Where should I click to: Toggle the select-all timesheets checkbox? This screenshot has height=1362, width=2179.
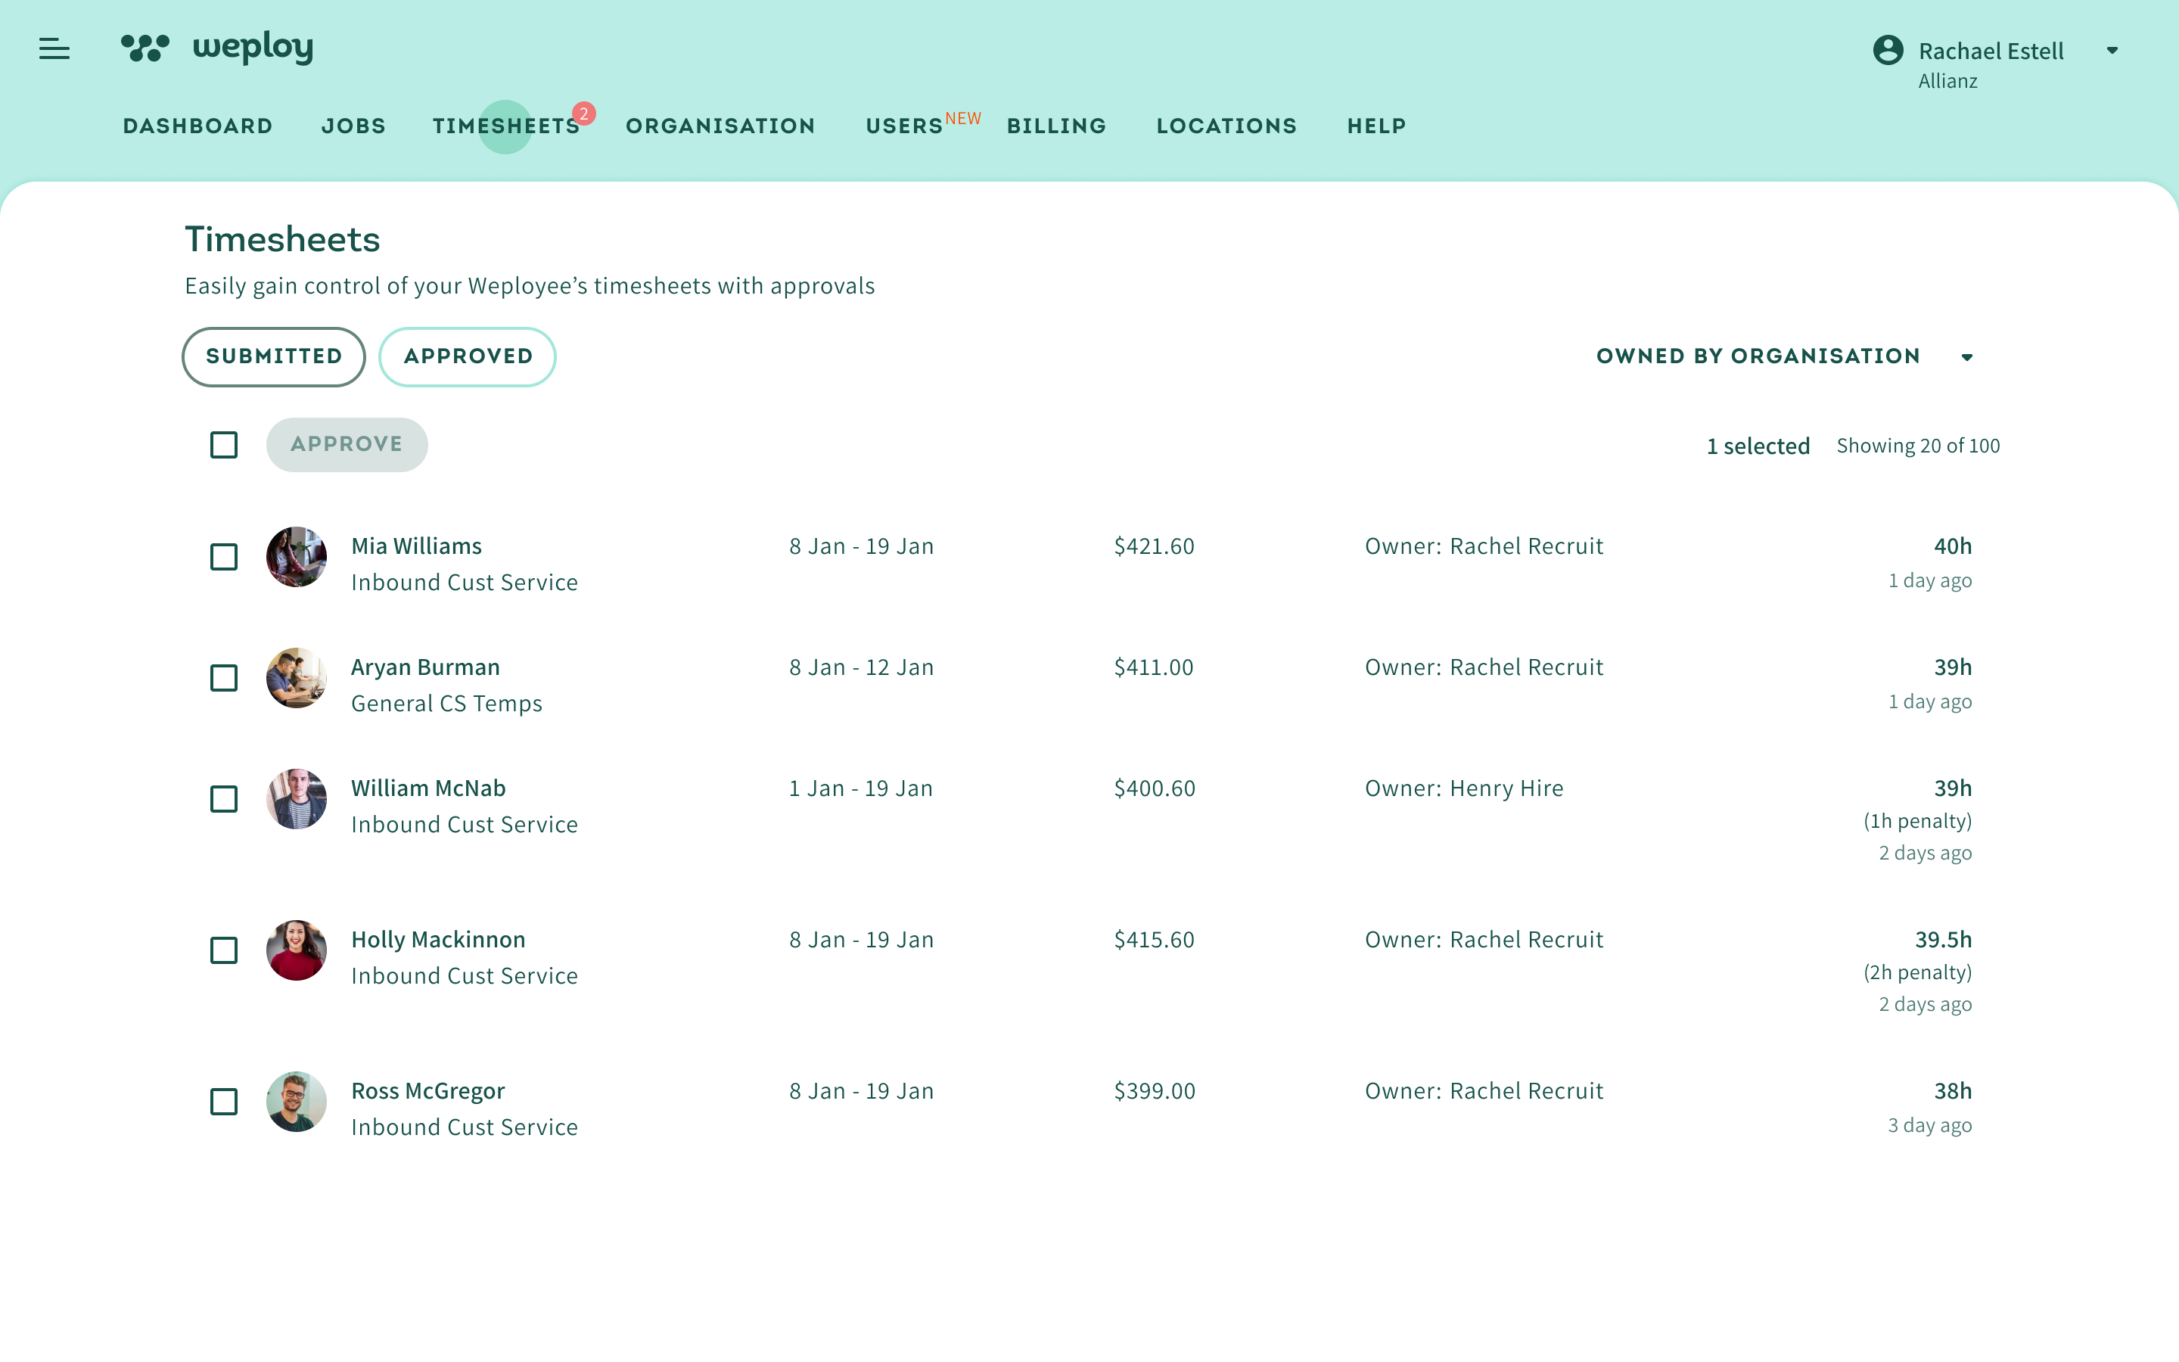223,445
